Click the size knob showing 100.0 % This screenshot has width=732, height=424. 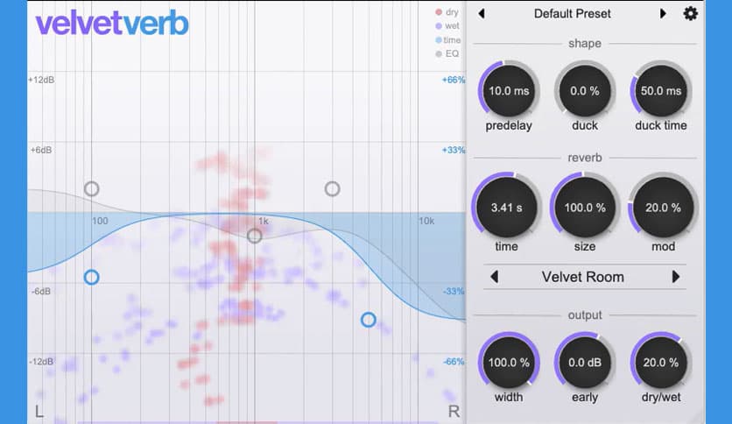coord(585,208)
